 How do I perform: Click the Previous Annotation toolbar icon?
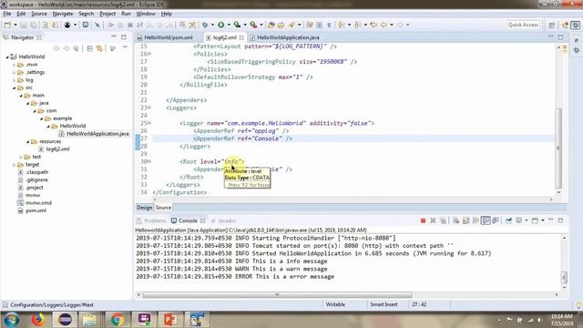click(358, 25)
